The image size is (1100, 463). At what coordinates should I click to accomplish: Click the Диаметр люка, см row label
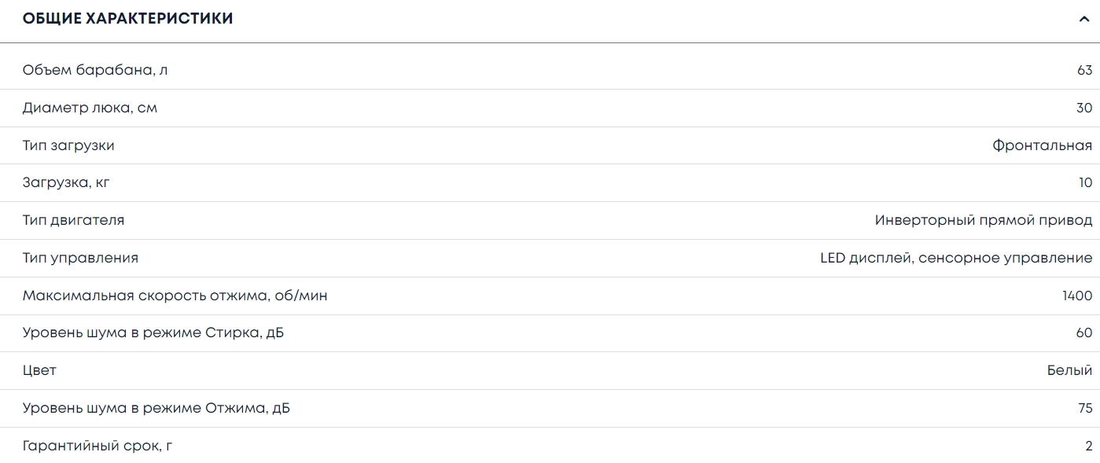coord(90,108)
